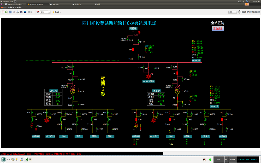Toggle breaker 101 on 1#主变 high side
Image resolution: width=261 pixels, height=163 pixels.
pos(177,73)
